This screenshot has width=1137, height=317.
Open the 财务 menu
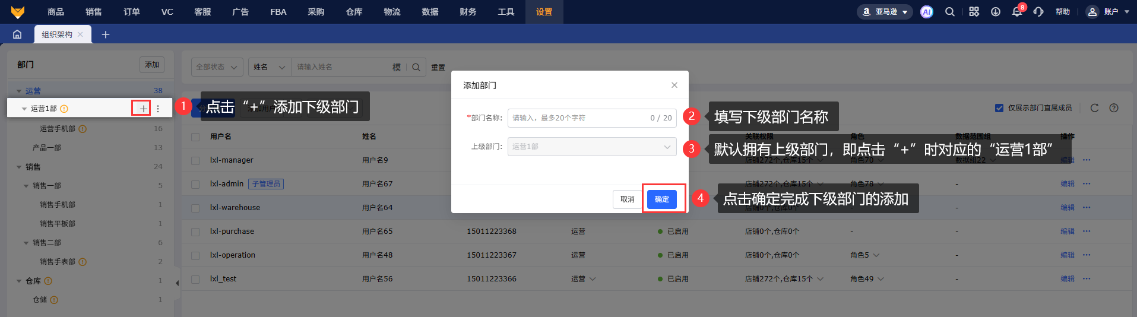(468, 12)
